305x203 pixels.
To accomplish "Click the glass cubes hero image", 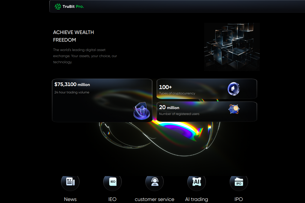I will click(232, 47).
